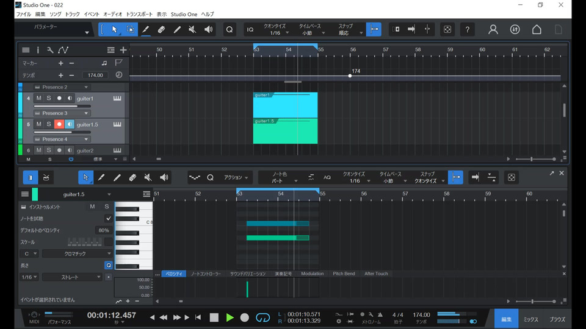The width and height of the screenshot is (586, 329).
Task: Toggle the ノートを試聴 checkbox
Action: pyautogui.click(x=109, y=218)
